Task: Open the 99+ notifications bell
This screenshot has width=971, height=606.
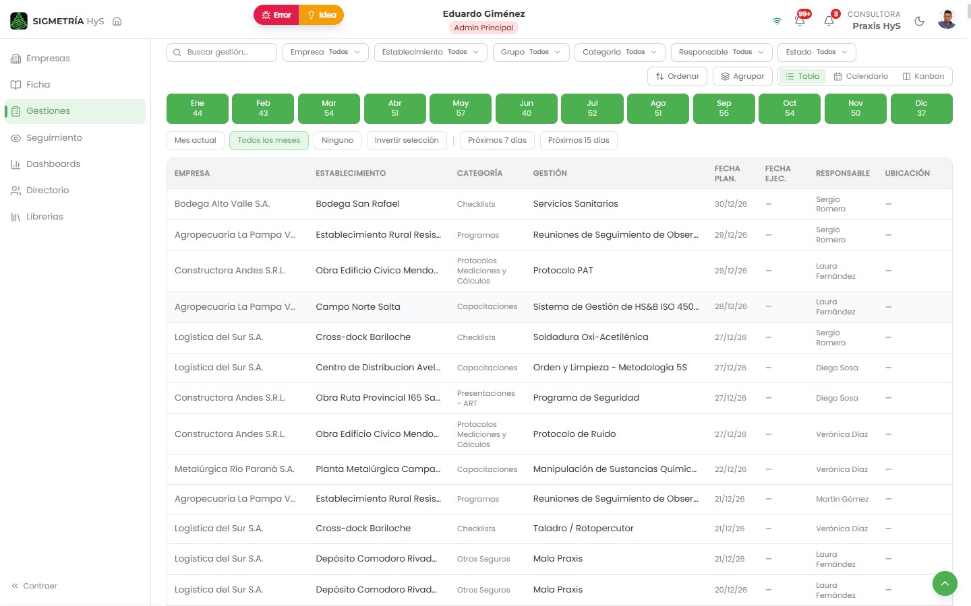Action: point(800,20)
